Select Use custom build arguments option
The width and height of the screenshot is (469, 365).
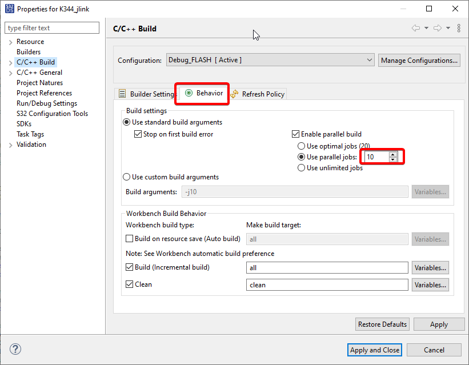[127, 177]
